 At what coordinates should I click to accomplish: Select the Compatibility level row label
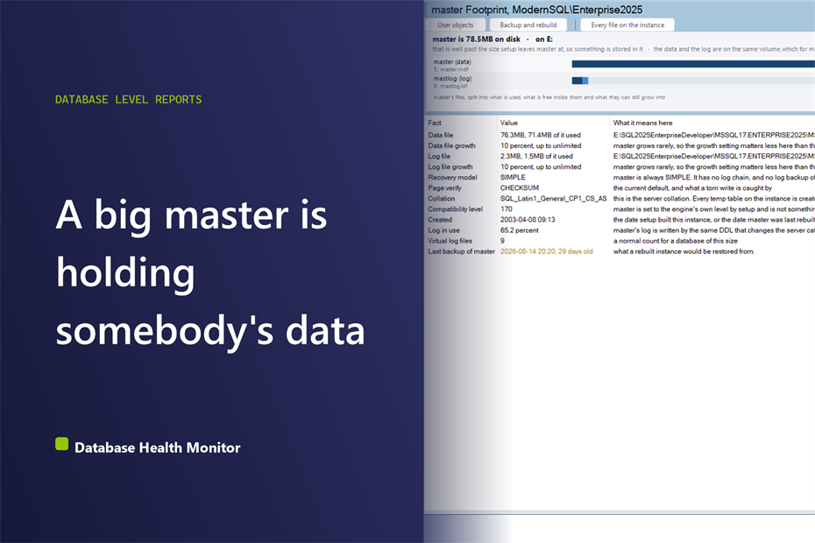pos(456,209)
